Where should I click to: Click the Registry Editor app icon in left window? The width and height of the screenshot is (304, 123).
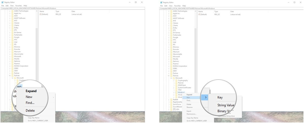tap(2, 2)
